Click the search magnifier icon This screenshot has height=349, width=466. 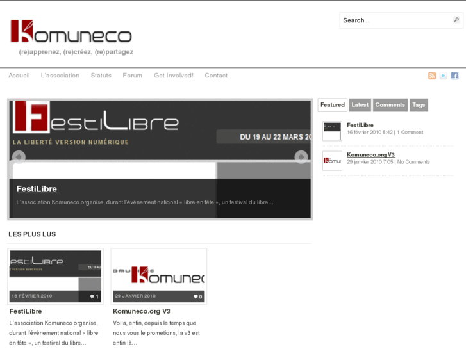456,20
